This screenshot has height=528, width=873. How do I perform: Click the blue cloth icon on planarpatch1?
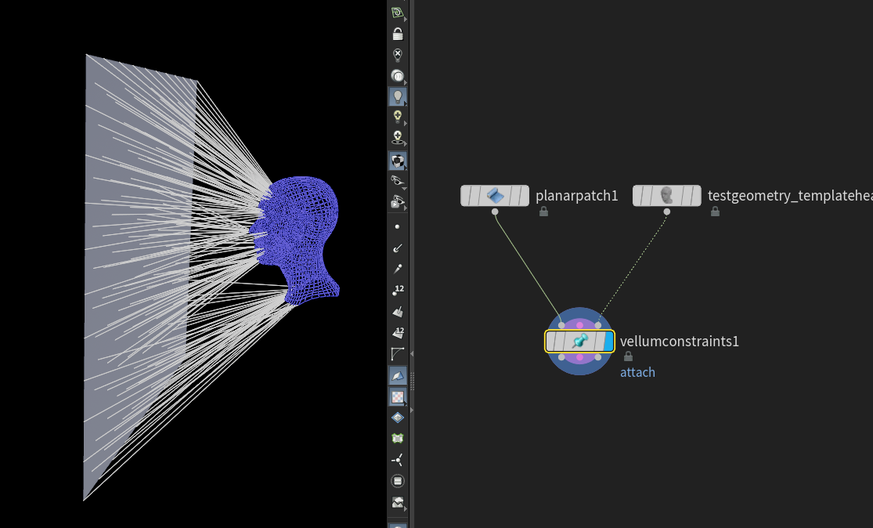click(495, 196)
